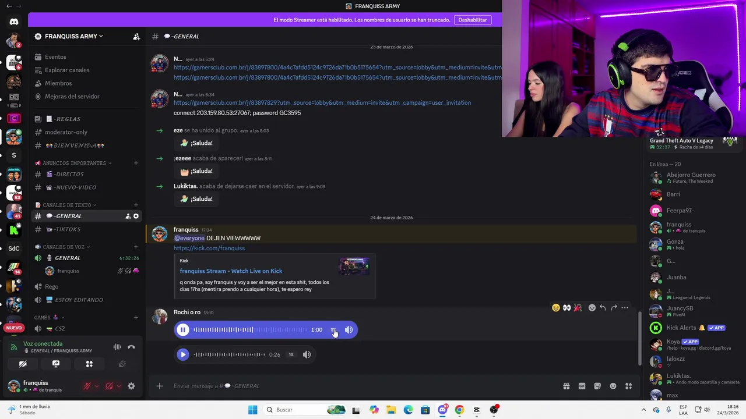Open https://kick.com/franquiss link
The image size is (746, 419).
coord(209,248)
